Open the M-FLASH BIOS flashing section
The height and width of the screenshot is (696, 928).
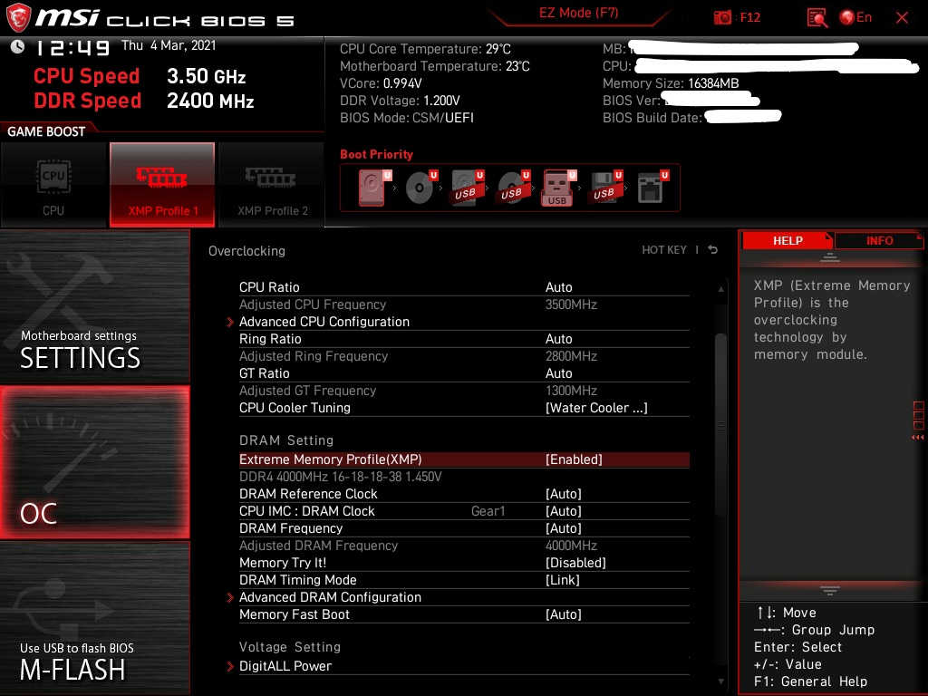pyautogui.click(x=94, y=618)
